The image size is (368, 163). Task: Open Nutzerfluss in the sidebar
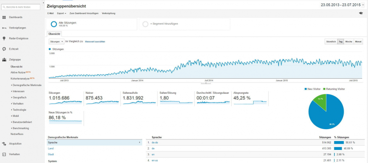point(17,134)
